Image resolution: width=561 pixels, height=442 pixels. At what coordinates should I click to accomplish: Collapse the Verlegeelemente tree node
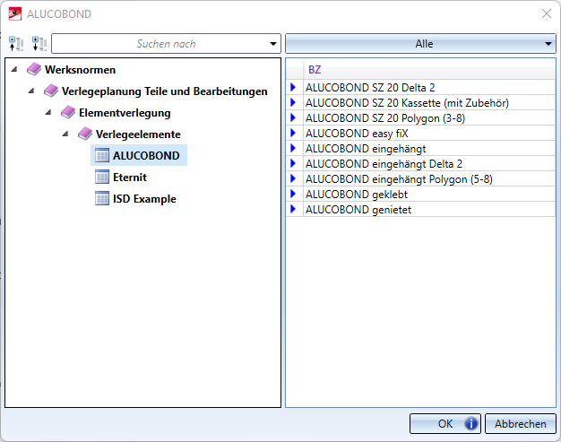[x=65, y=134]
